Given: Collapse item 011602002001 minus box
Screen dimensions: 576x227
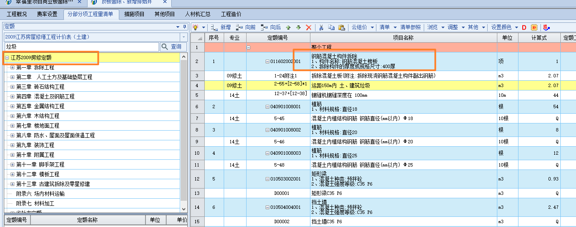Looking at the screenshot, I should pos(267,61).
